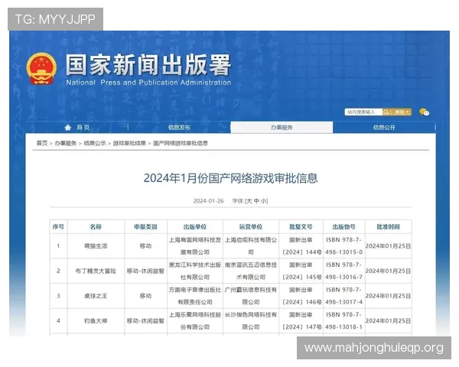Open the search category dropdown
The image size is (459, 367).
(x=401, y=112)
